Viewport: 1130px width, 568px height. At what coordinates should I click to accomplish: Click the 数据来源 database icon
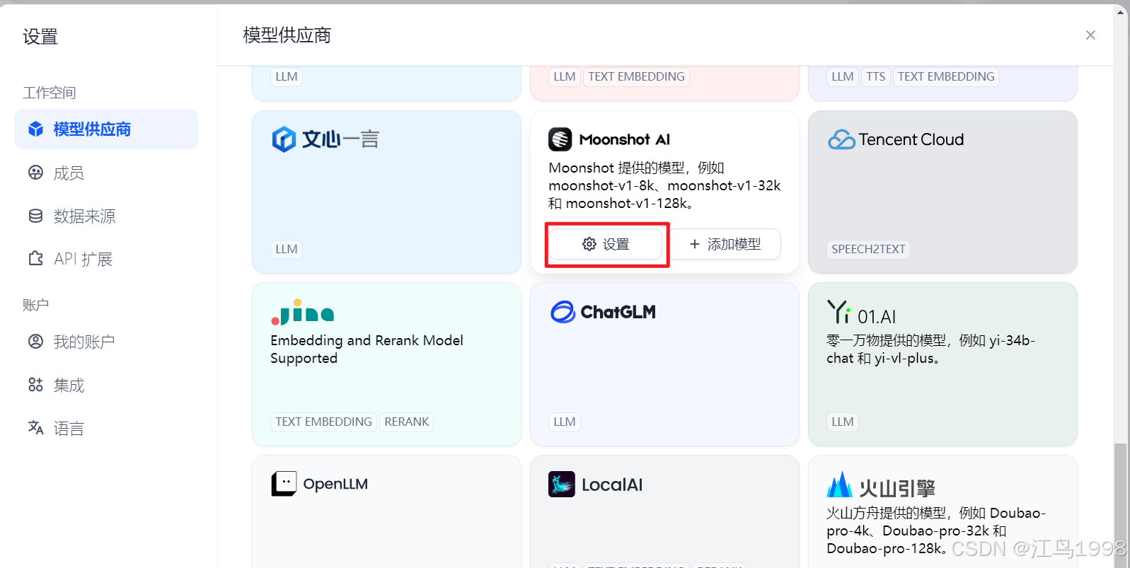(35, 216)
